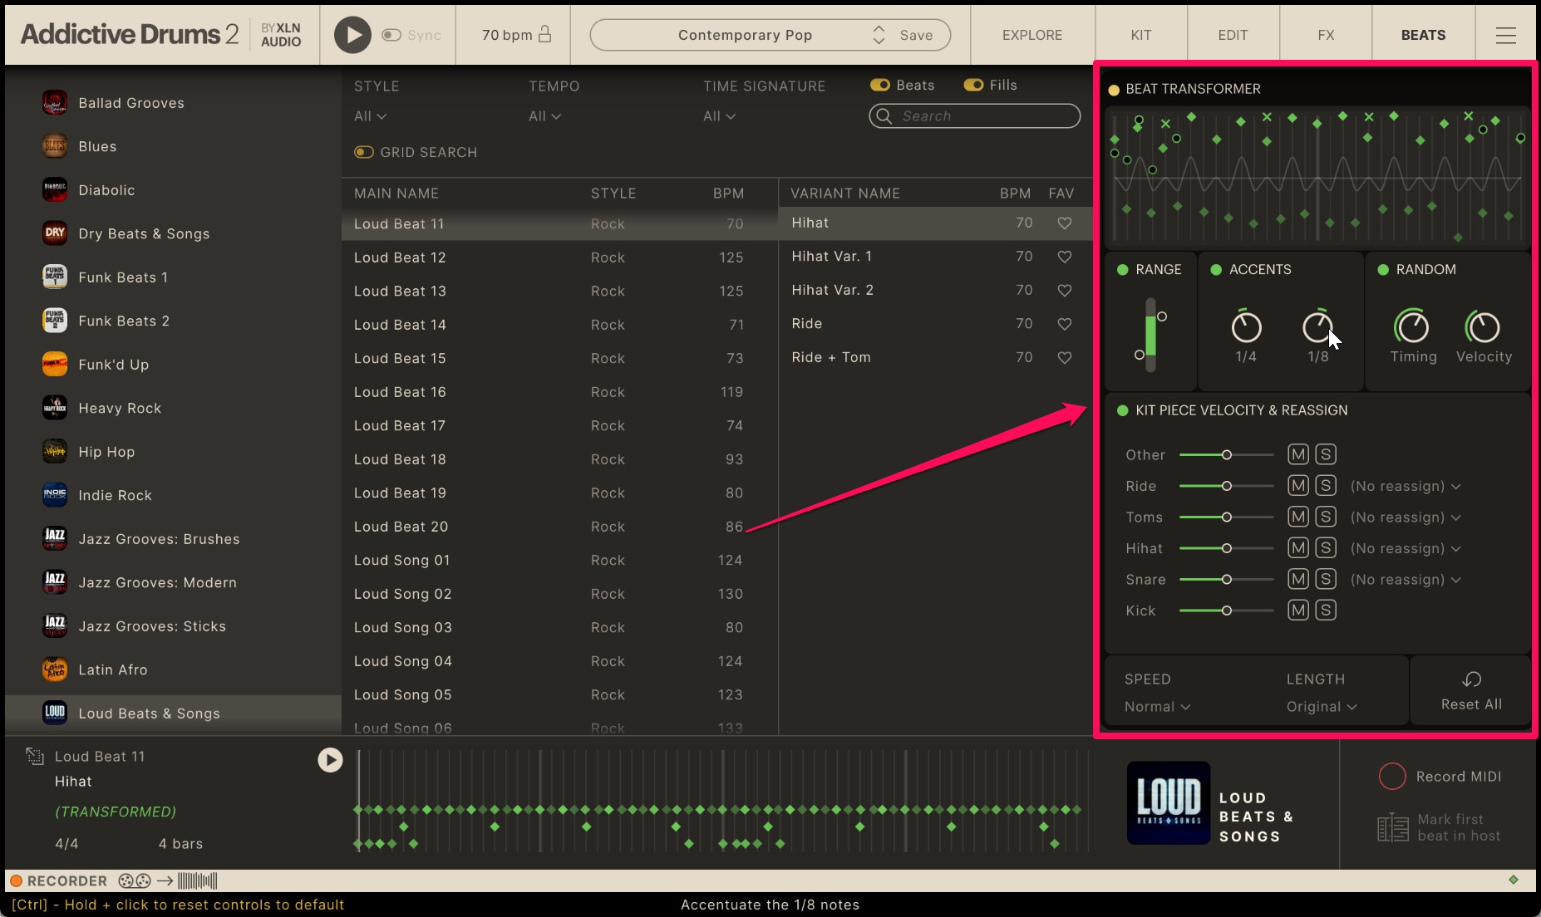The height and width of the screenshot is (917, 1541).
Task: Solo the Ride kit piece
Action: 1326,486
